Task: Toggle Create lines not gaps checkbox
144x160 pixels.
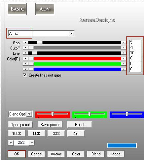Action: tap(25, 75)
